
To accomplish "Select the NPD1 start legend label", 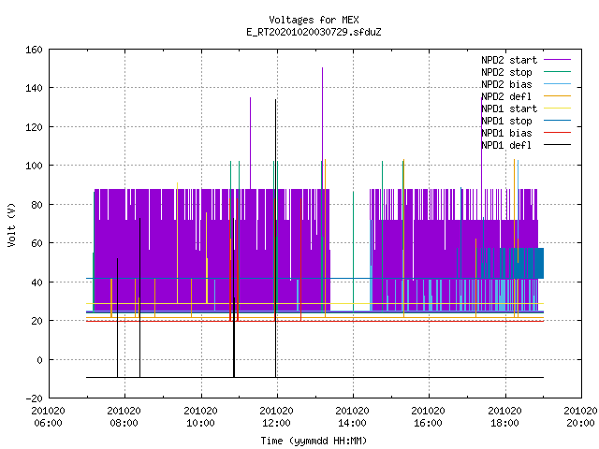I will point(509,109).
